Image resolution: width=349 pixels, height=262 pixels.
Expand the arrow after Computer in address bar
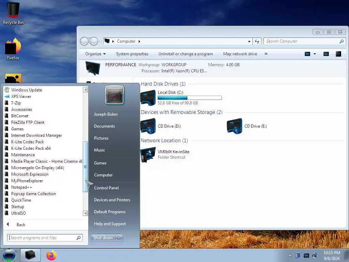coord(139,41)
